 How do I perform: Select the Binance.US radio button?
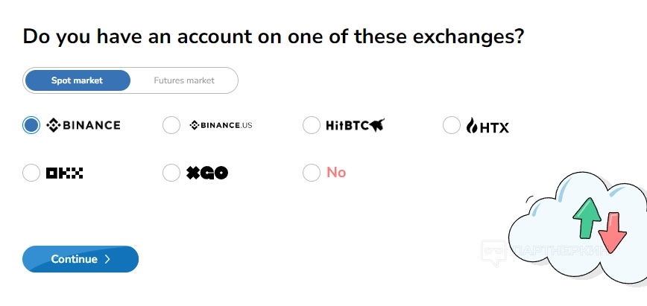(171, 125)
